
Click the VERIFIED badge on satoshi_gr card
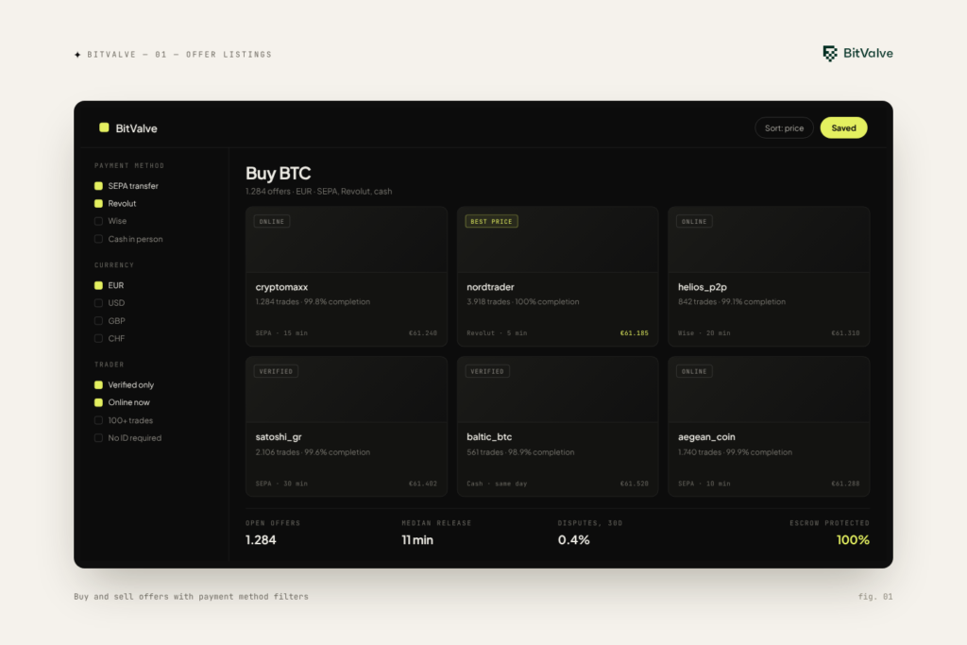(x=277, y=371)
